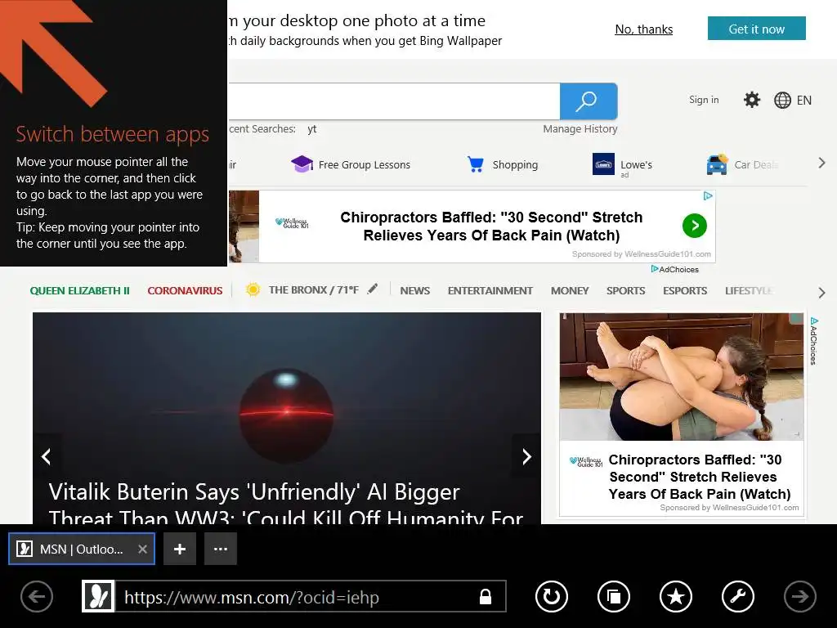The image size is (837, 628).
Task: Open favorites with the star button
Action: 676,596
